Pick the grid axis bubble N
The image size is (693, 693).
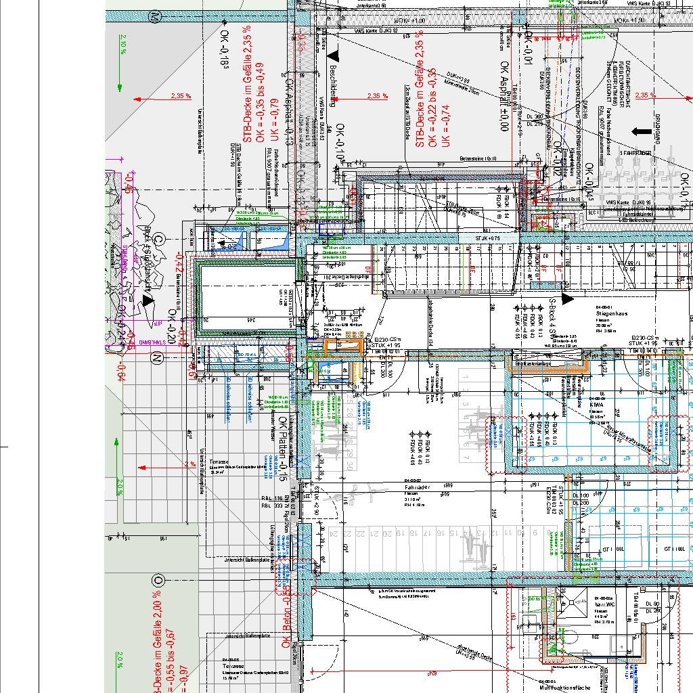[x=158, y=357]
